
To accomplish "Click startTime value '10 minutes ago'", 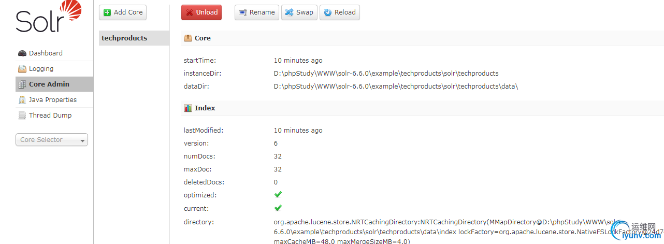I will (298, 61).
